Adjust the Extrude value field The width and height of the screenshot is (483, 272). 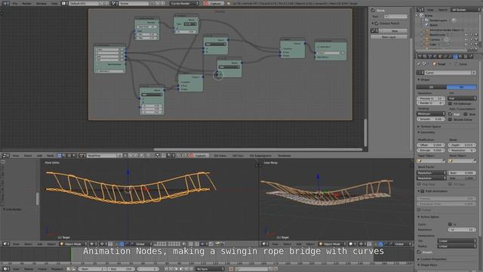(x=431, y=150)
